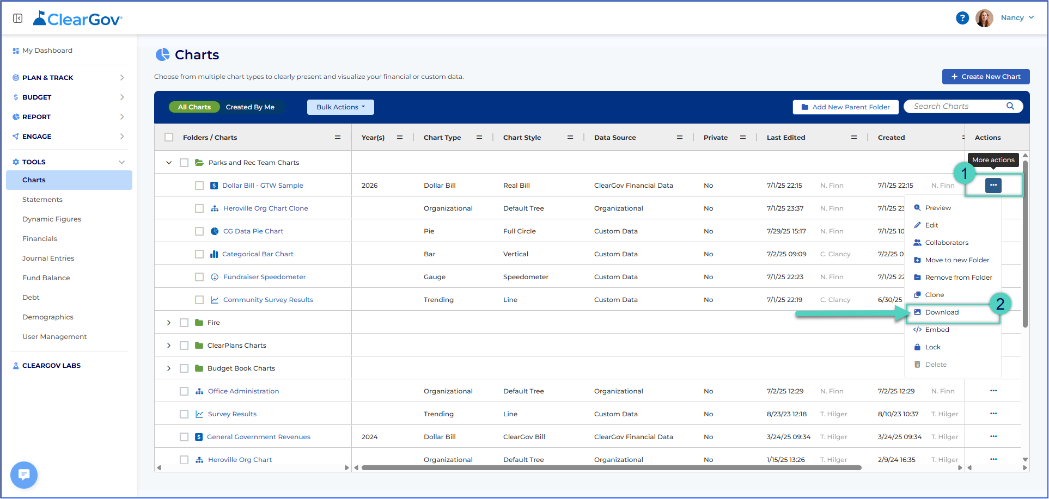
Task: Click the Folders / Charts column menu icon
Action: tap(338, 137)
